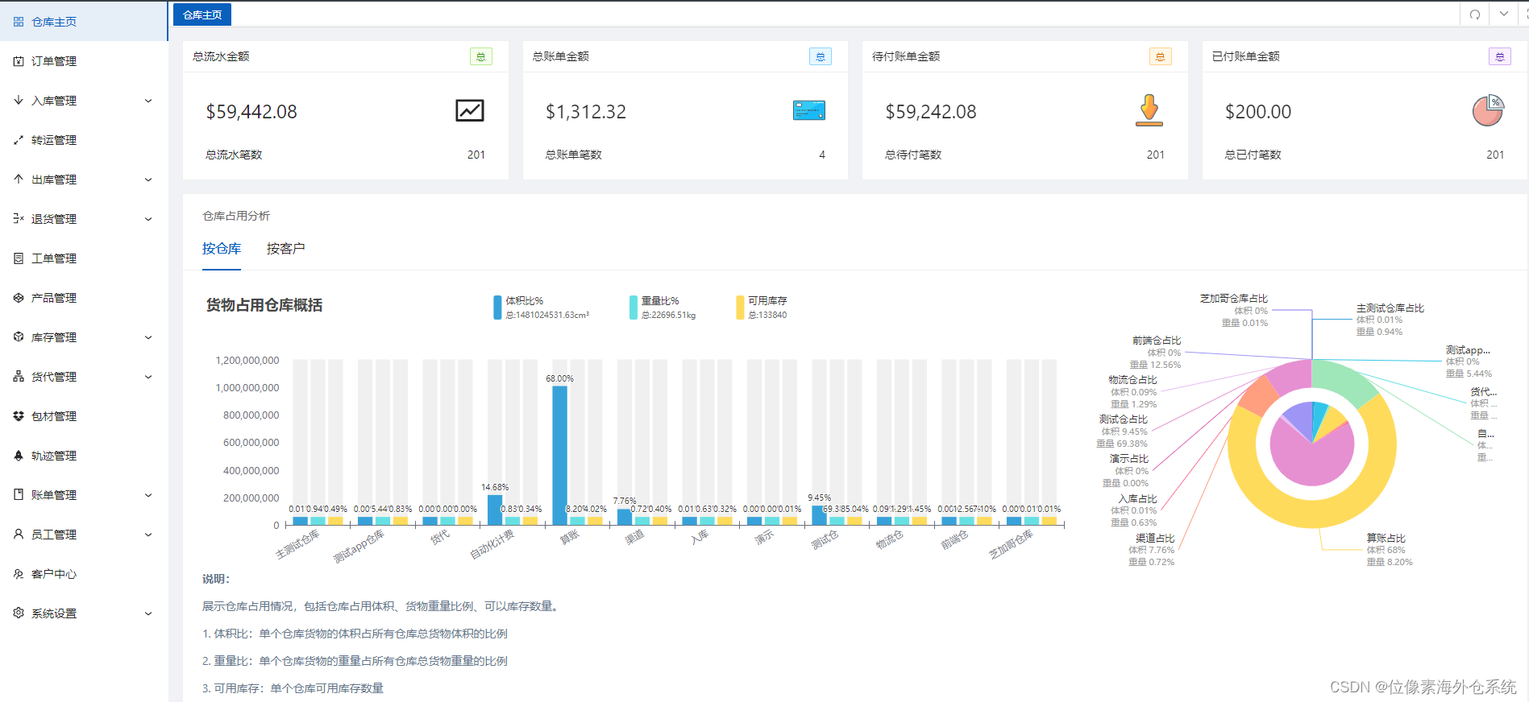Screen dimensions: 1529x702
Task: Select the 仓库主页 page tab
Action: click(202, 14)
